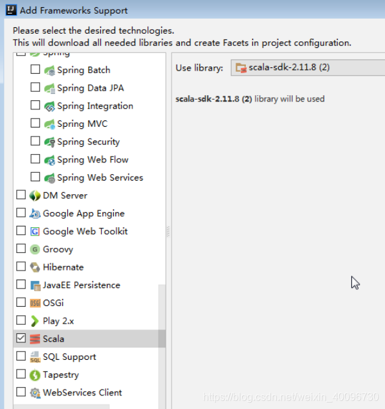Screen dimensions: 385x409
Task: Click the Spring Data JPA icon
Action: [50, 89]
